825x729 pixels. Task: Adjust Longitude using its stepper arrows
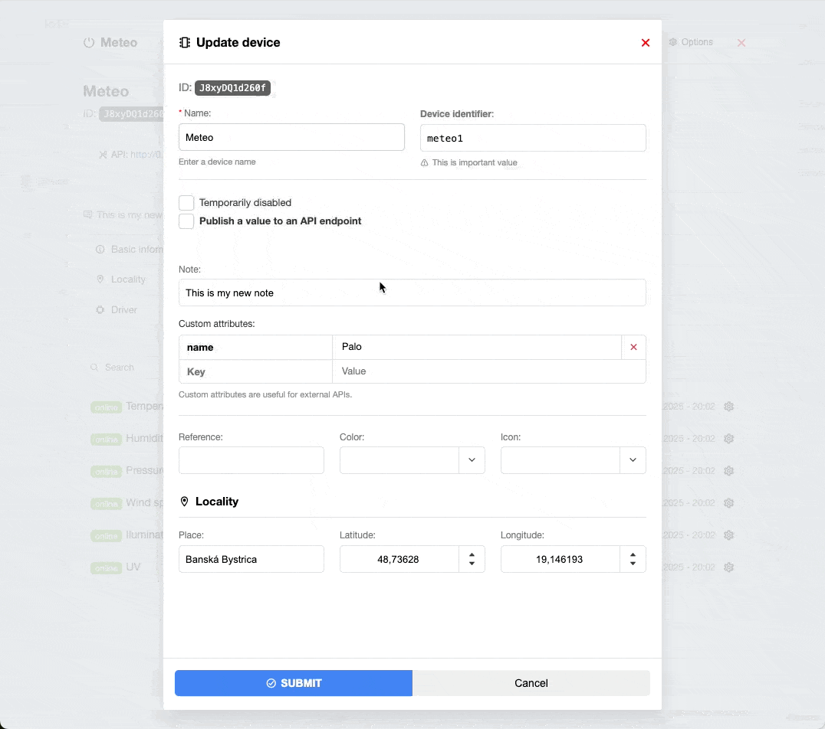[x=633, y=559]
